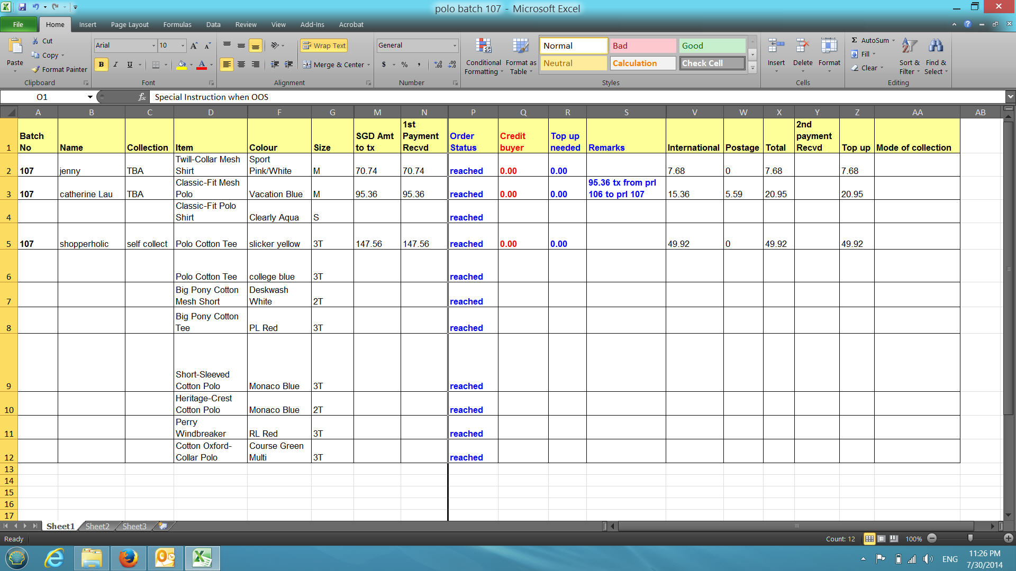Apply the Neutral cell style

coord(574,63)
